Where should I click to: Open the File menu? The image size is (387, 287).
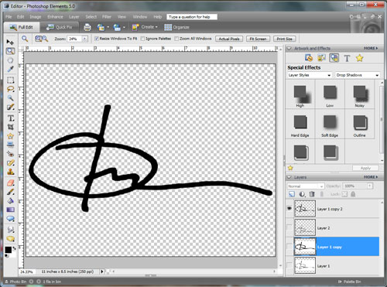click(9, 17)
